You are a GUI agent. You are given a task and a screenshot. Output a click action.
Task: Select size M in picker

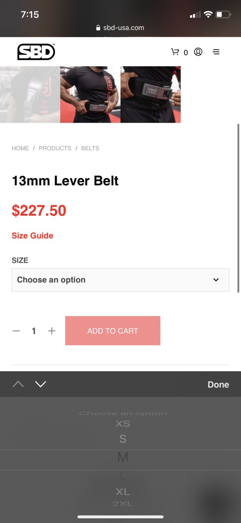[123, 457]
